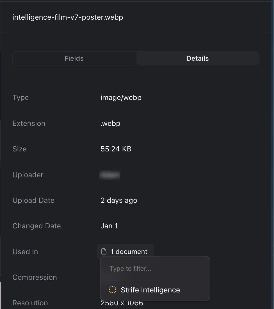Click the document icon beside '1 document'
This screenshot has height=309, width=274.
(104, 251)
